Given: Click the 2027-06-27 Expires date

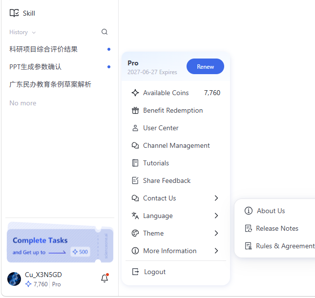Looking at the screenshot, I should coord(152,72).
